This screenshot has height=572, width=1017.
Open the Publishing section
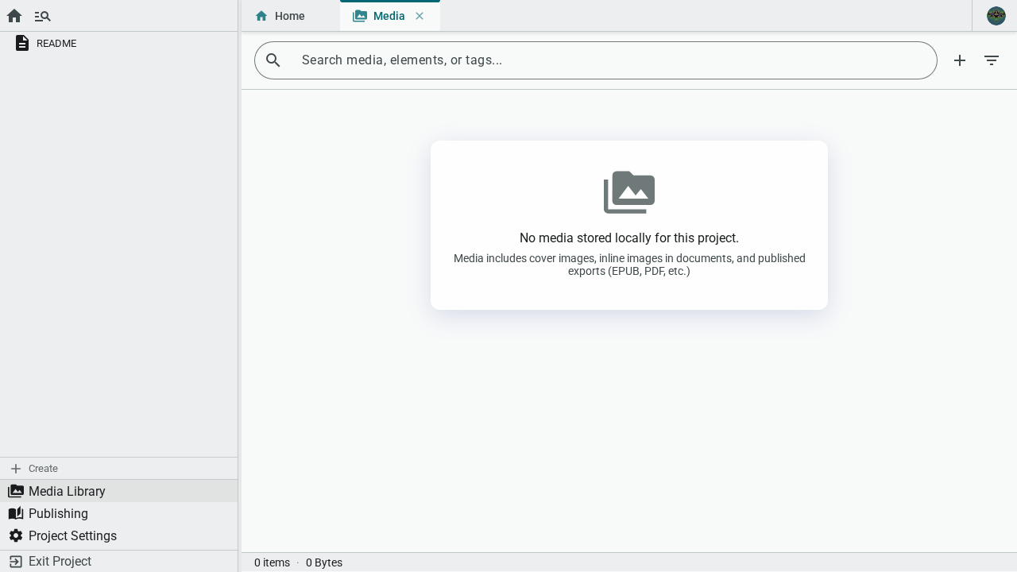coord(119,513)
